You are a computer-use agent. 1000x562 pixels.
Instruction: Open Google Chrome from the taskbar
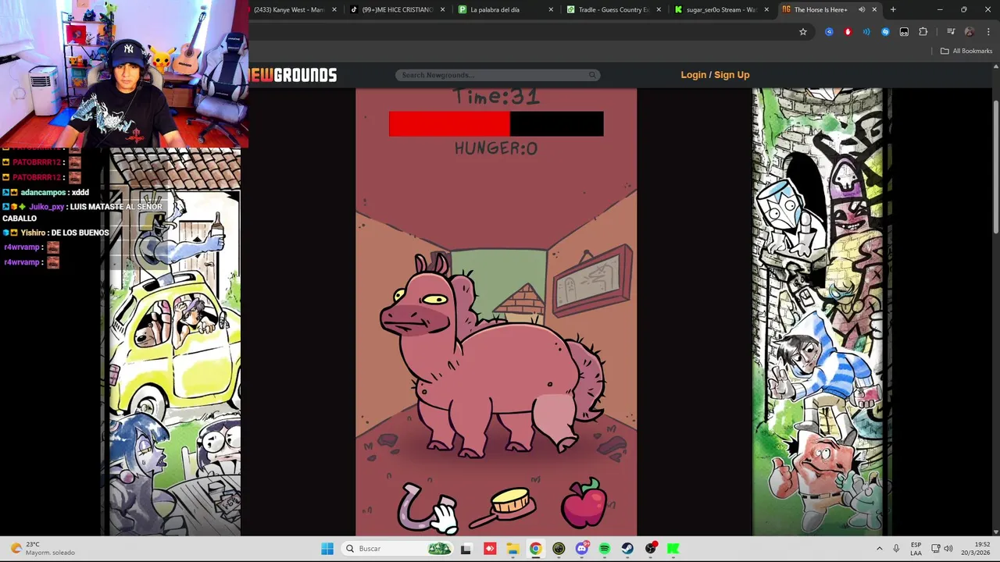(x=535, y=549)
